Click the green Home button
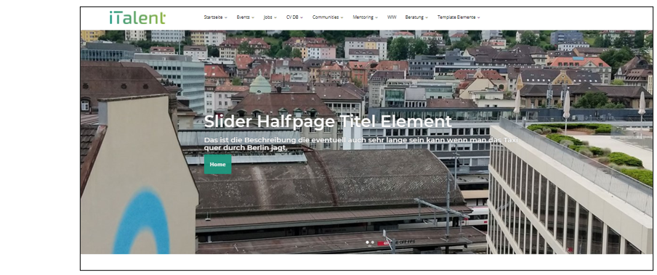This screenshot has width=657, height=275. (x=217, y=165)
